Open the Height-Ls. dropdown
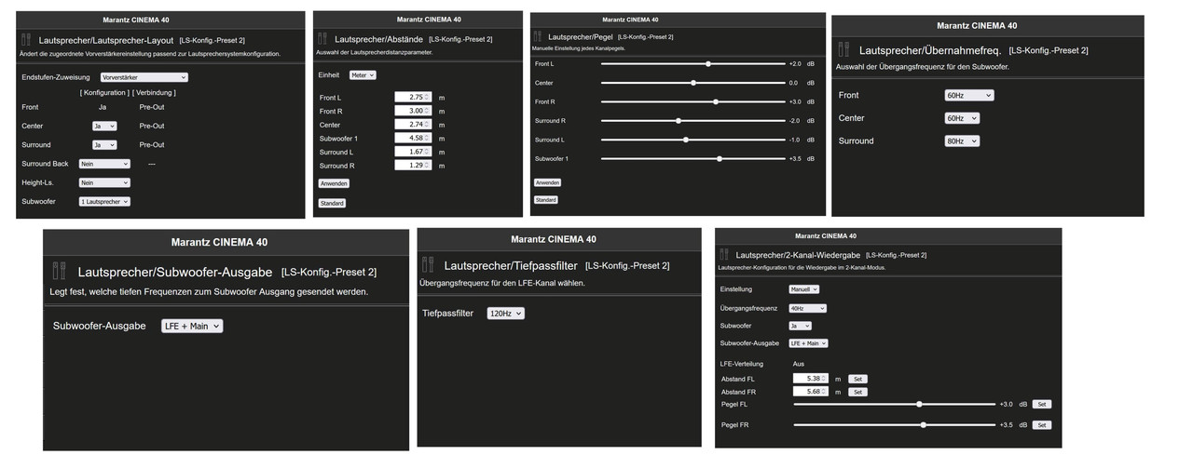 [x=104, y=183]
